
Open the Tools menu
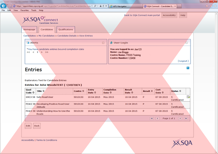(x=34, y=10)
